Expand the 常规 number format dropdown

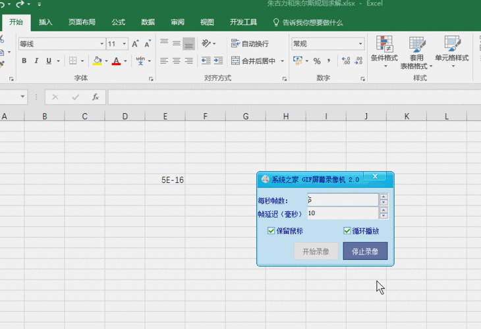(360, 44)
